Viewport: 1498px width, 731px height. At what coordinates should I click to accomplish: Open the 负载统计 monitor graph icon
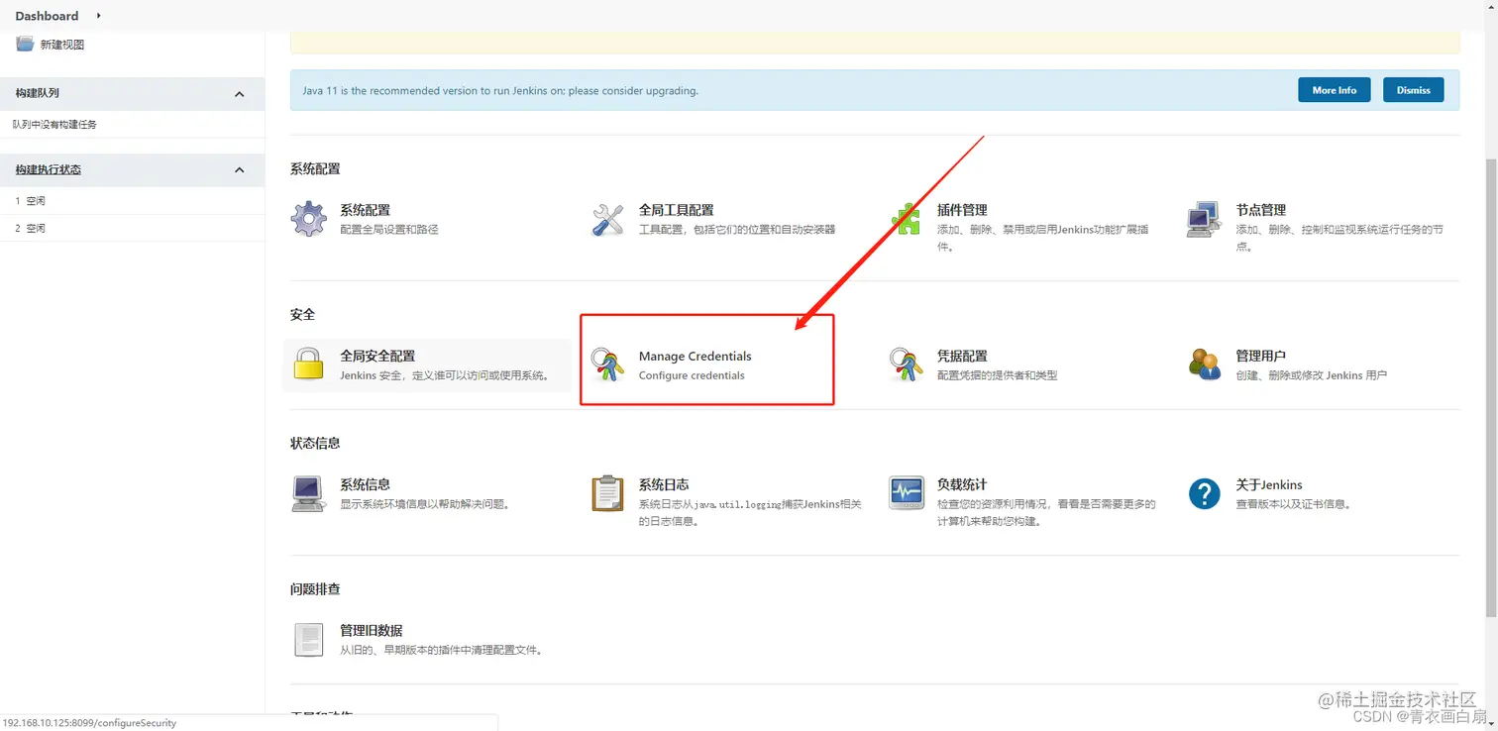point(907,492)
